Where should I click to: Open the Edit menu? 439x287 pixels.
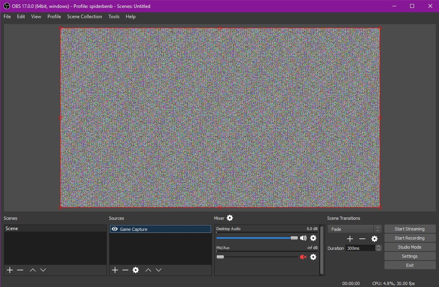tap(21, 17)
